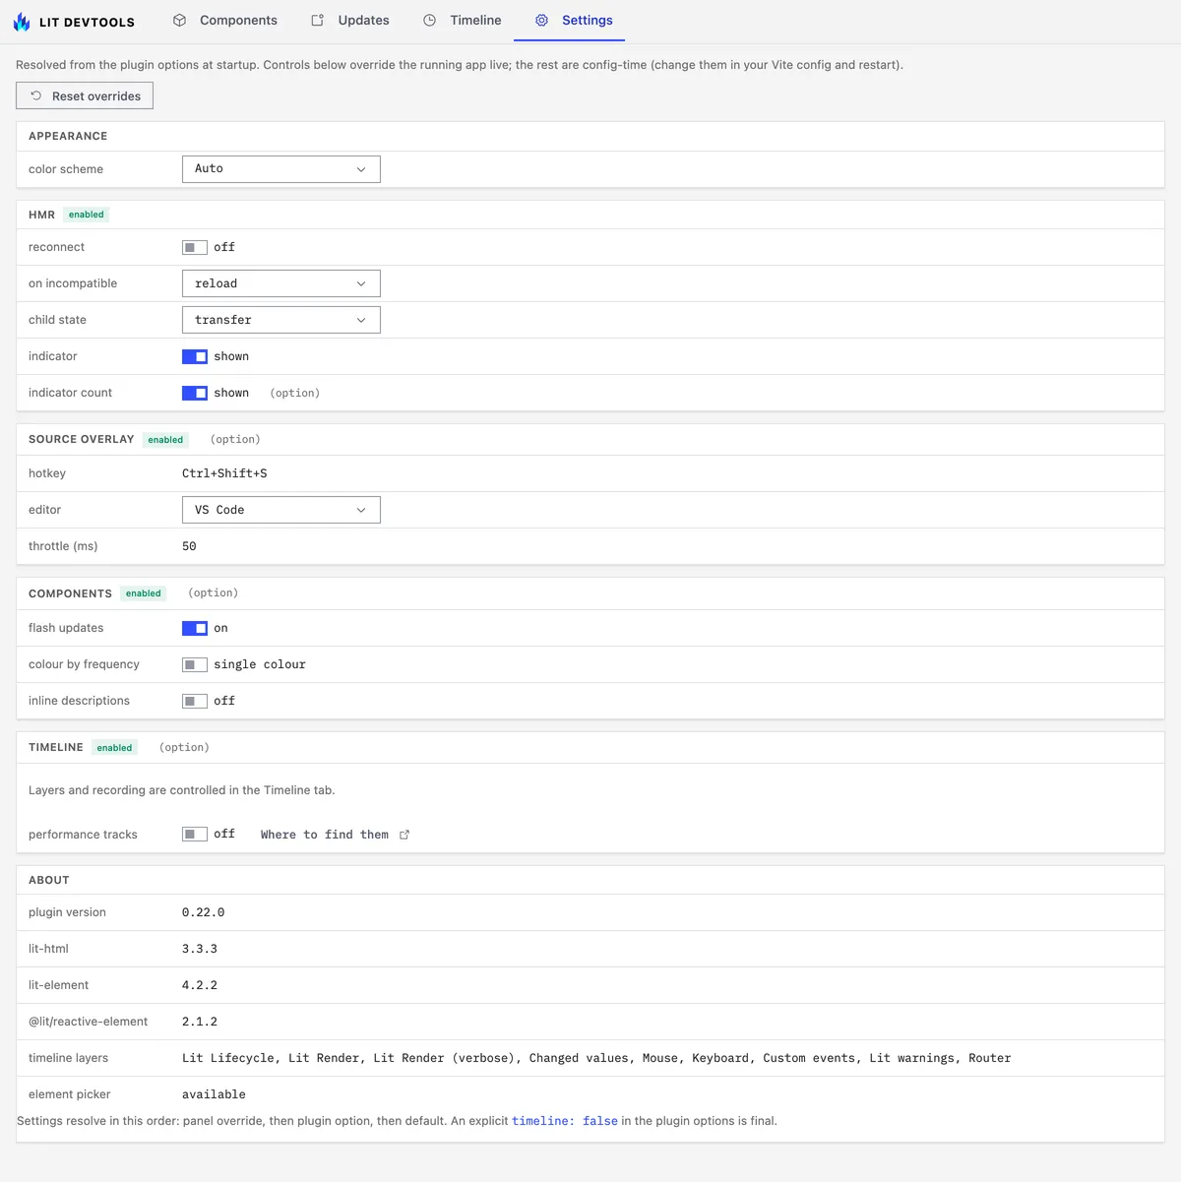This screenshot has height=1182, width=1181.
Task: Click the Timeline section enabled badge
Action: tap(114, 748)
